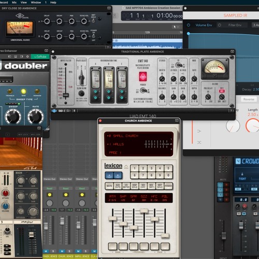This screenshot has width=259, height=259.
Task: Open the Window menu in menu bar
Action: [x=36, y=3]
